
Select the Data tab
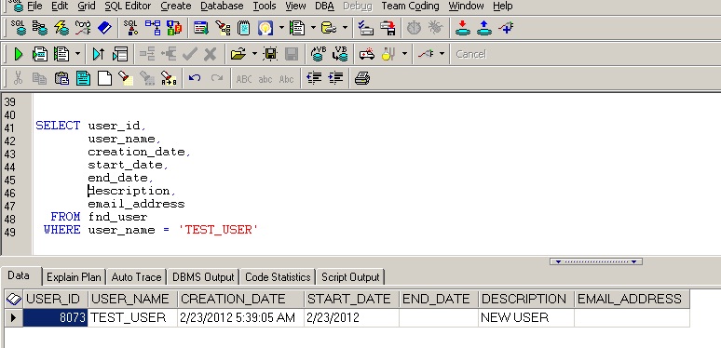pos(19,276)
